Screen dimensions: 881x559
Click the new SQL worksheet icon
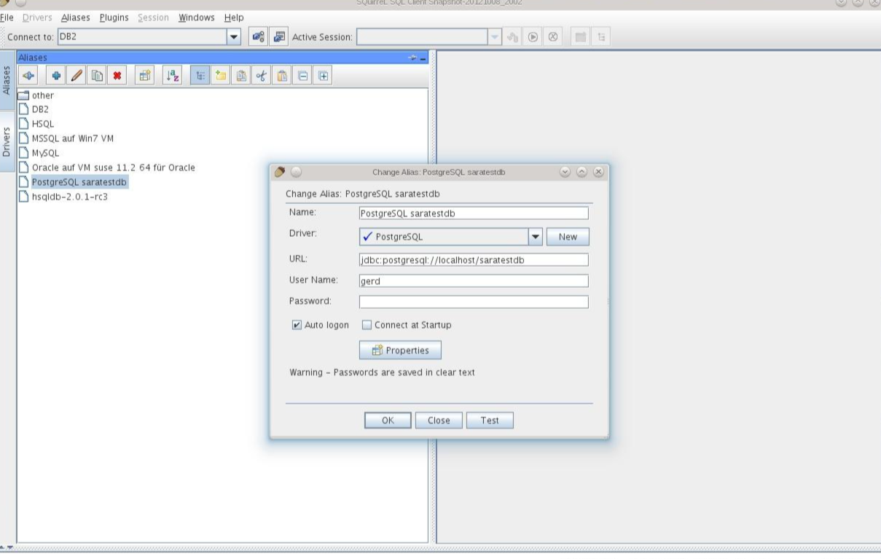point(581,36)
